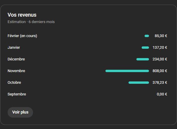Click the 137,20 € amount
Image resolution: width=177 pixels, height=129 pixels.
point(160,48)
